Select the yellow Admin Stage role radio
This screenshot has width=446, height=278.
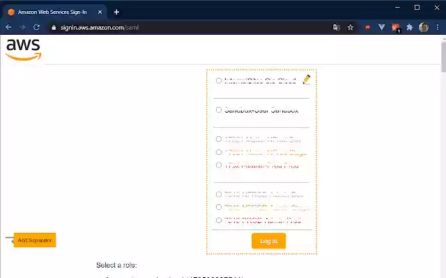tap(218, 207)
